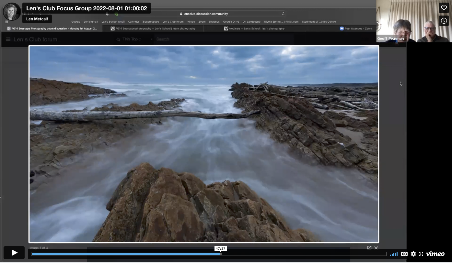
Task: Click the padlock icon in the address bar
Action: (x=180, y=14)
